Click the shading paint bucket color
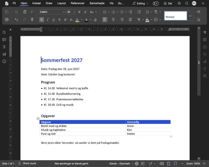Viewport: 209px width, 167px height. [147, 20]
